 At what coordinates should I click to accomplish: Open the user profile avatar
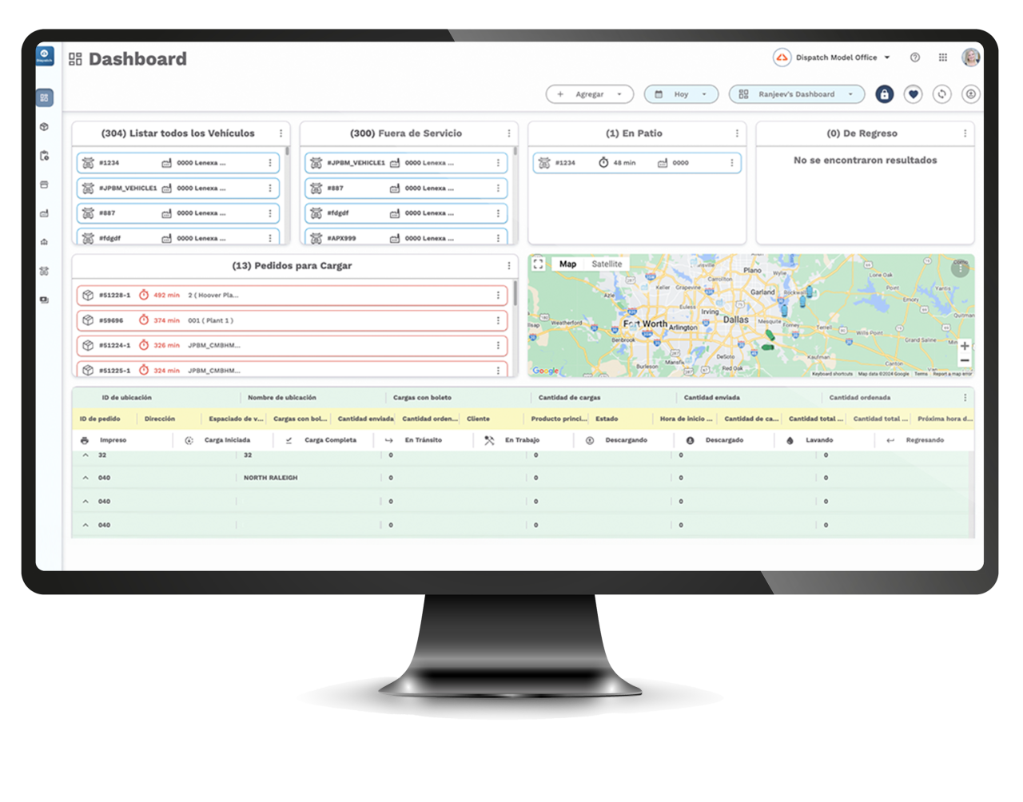(971, 58)
